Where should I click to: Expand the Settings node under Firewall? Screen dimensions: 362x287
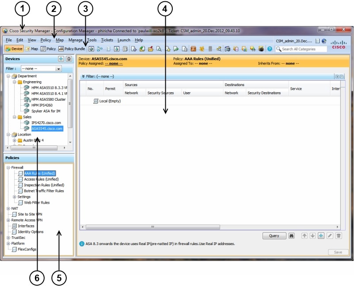coord(14,197)
